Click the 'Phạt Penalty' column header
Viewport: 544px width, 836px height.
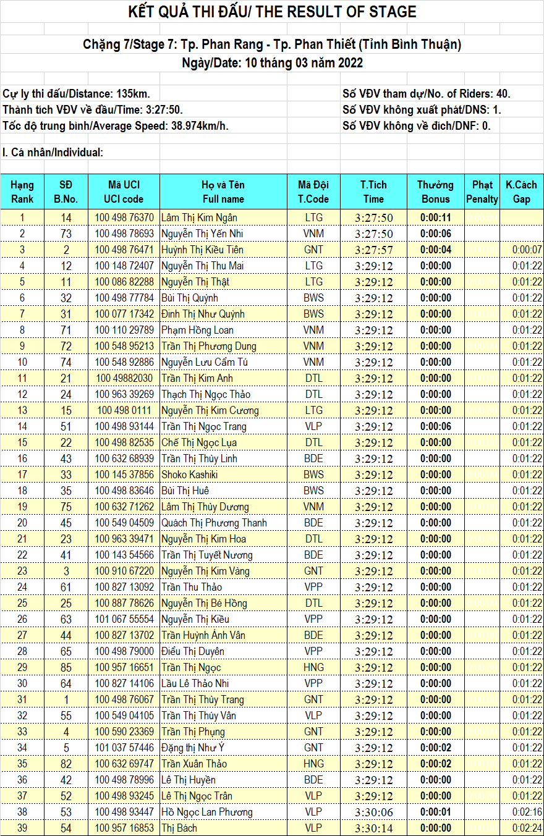point(482,192)
